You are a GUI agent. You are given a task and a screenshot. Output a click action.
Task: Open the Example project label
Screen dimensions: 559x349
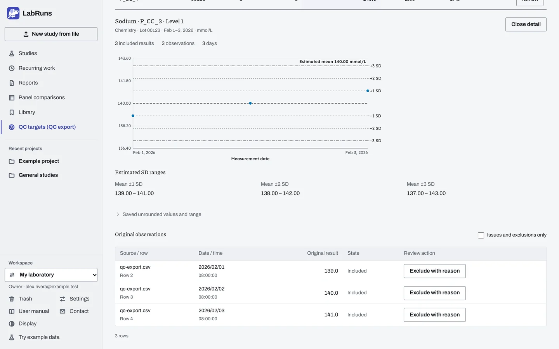[x=39, y=161]
